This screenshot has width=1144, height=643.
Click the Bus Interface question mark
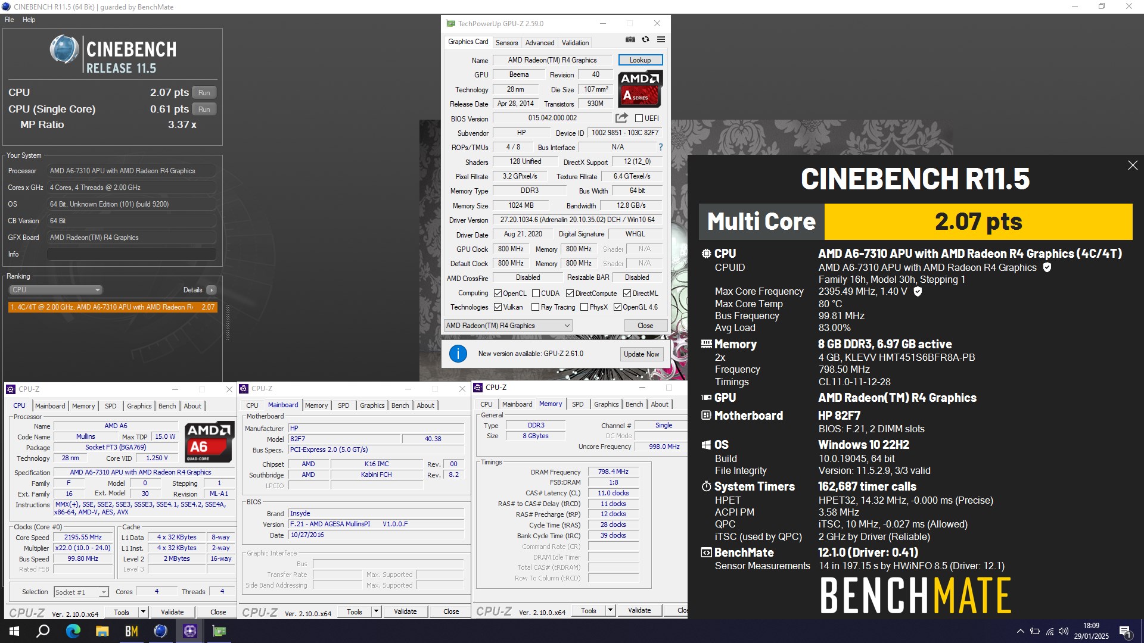(660, 147)
